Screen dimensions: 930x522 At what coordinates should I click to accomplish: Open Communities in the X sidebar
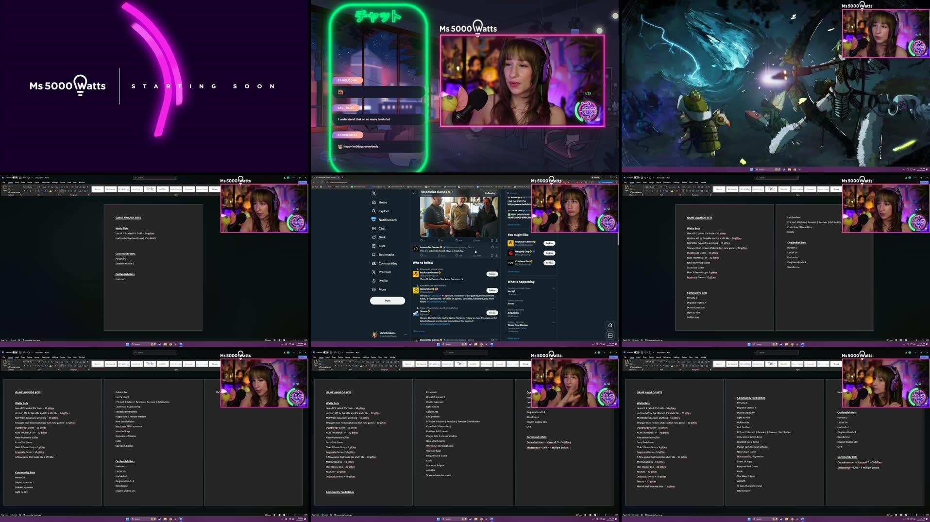click(387, 263)
